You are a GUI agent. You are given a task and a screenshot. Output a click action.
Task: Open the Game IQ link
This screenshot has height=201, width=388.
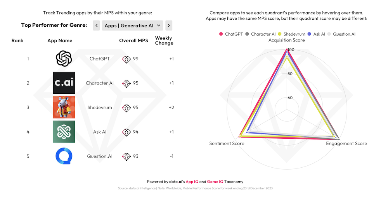[x=215, y=182]
